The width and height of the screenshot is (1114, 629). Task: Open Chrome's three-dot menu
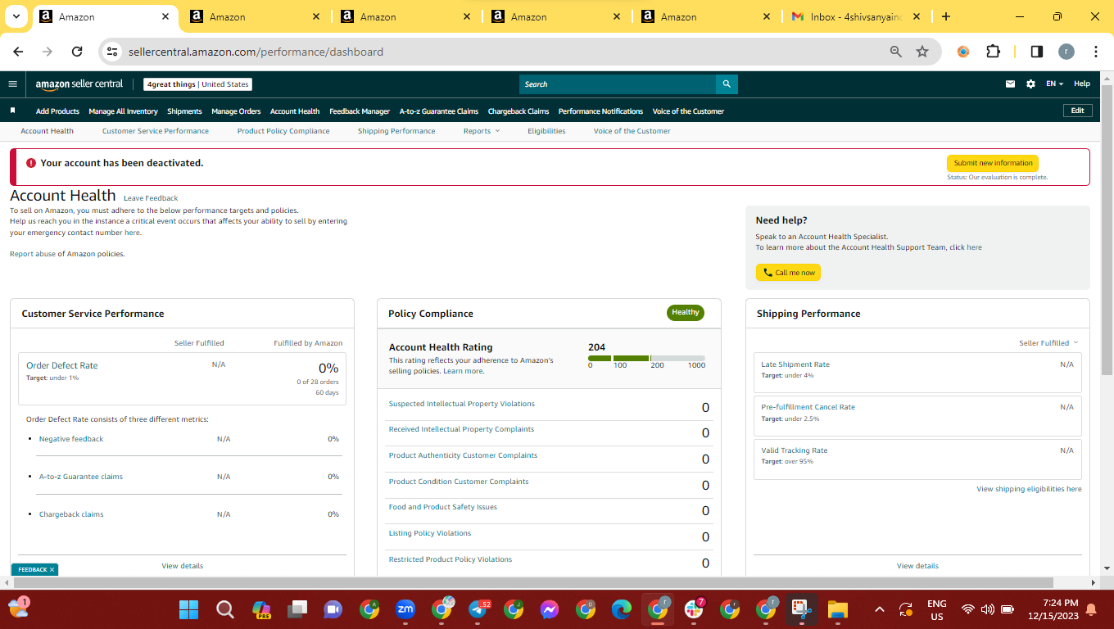(x=1095, y=52)
